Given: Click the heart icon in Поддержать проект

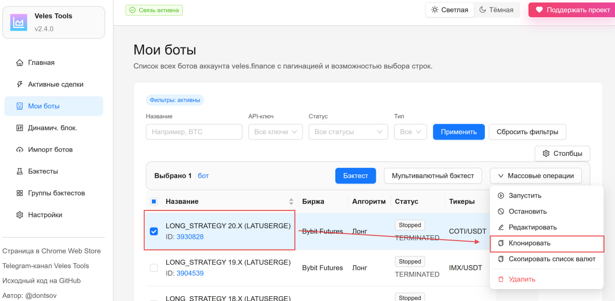Looking at the screenshot, I should click(x=539, y=10).
